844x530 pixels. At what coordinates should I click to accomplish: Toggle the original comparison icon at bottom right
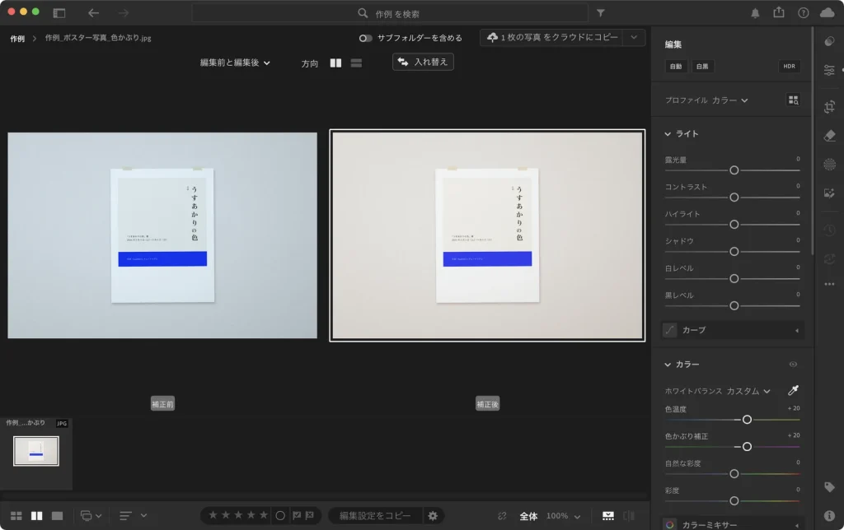click(629, 516)
